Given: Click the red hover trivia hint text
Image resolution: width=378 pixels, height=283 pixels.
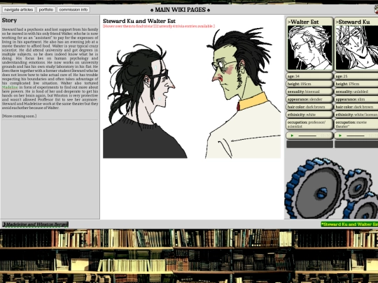Looking at the screenshot, I should 159,26.
